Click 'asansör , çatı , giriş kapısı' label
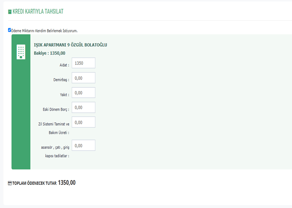 pyautogui.click(x=55, y=151)
